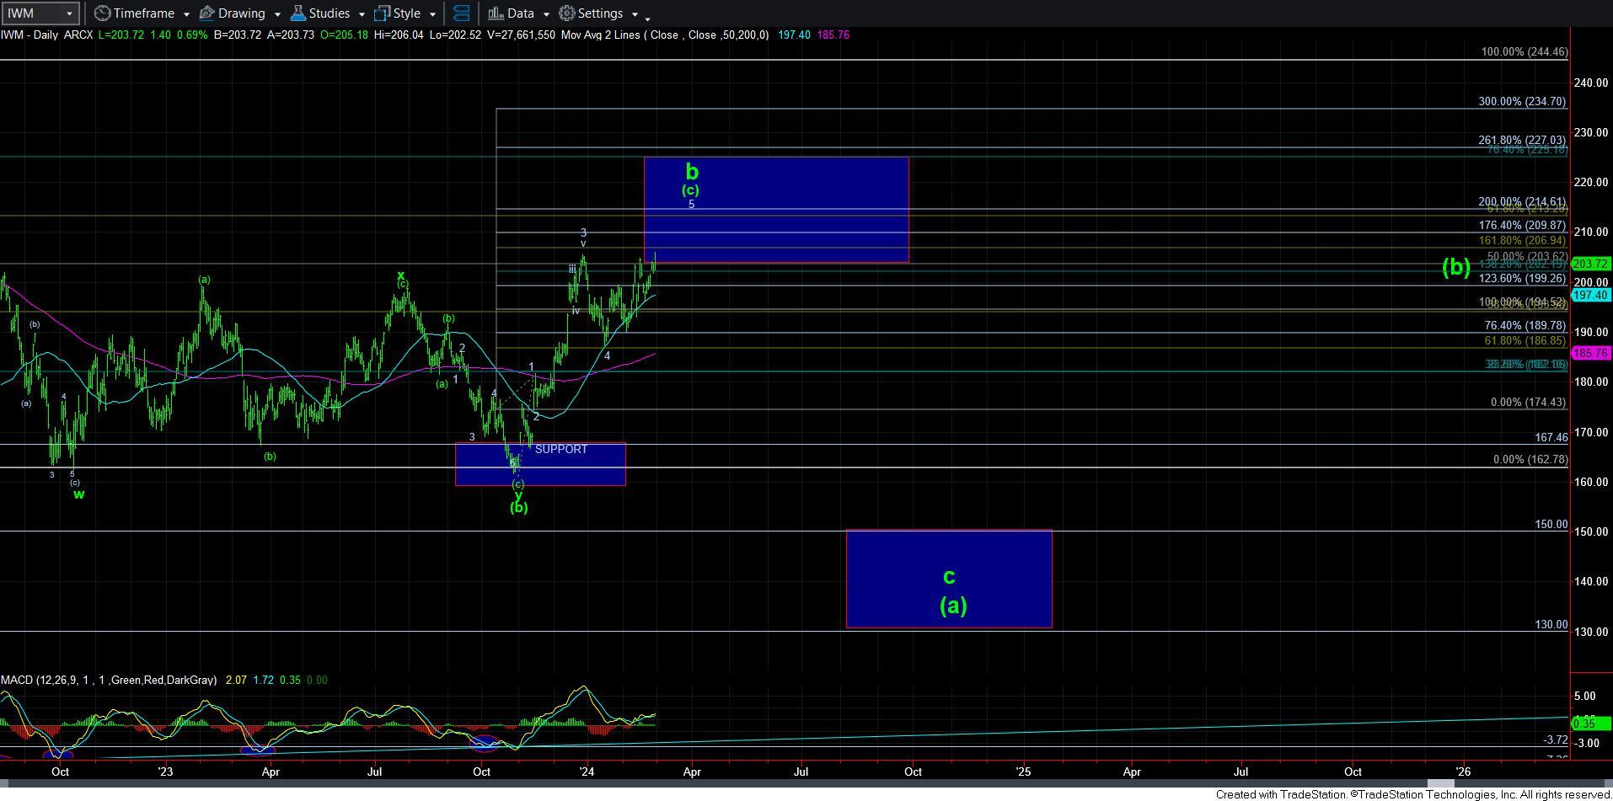Click the Mov Avg 2 Lines study label
This screenshot has height=801, width=1613.
coord(665,35)
